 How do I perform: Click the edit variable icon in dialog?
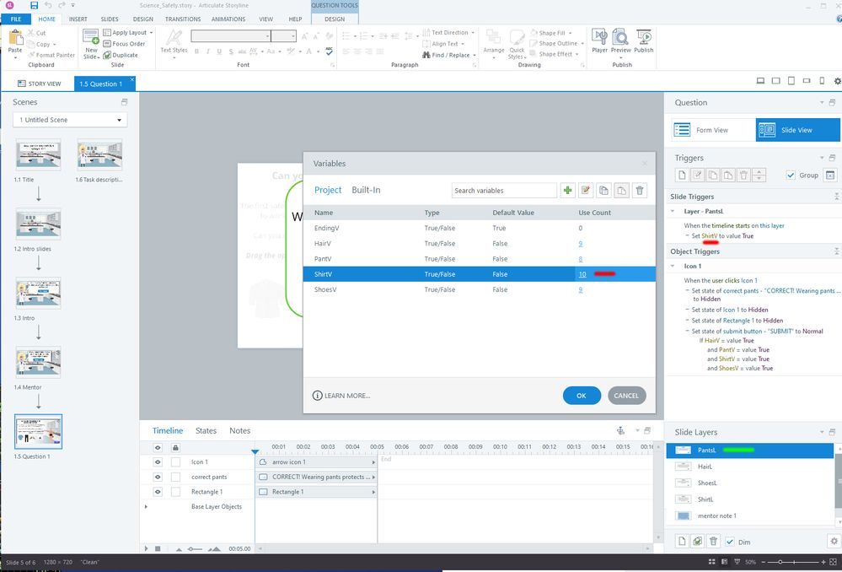[x=586, y=191]
